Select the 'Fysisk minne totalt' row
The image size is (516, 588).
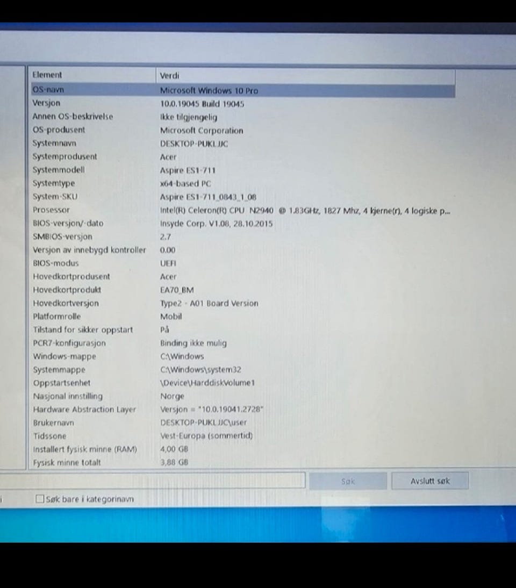point(243,462)
